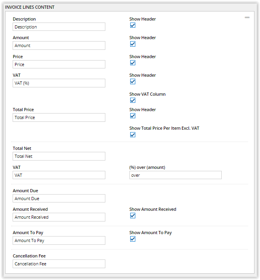
Task: Focus the Total Net text field
Action: pyautogui.click(x=59, y=156)
